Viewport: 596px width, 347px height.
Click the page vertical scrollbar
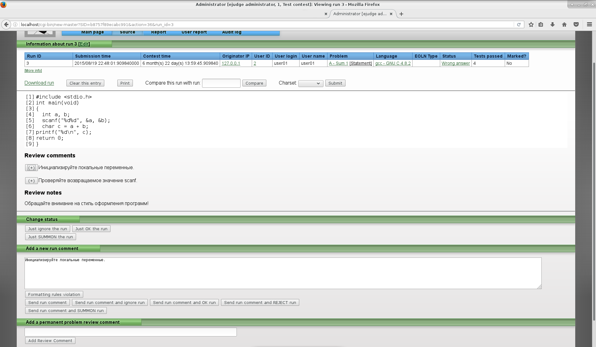pyautogui.click(x=594, y=186)
